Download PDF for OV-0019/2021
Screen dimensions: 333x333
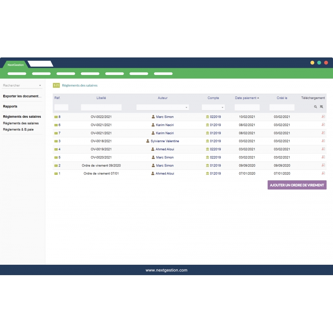click(x=323, y=149)
